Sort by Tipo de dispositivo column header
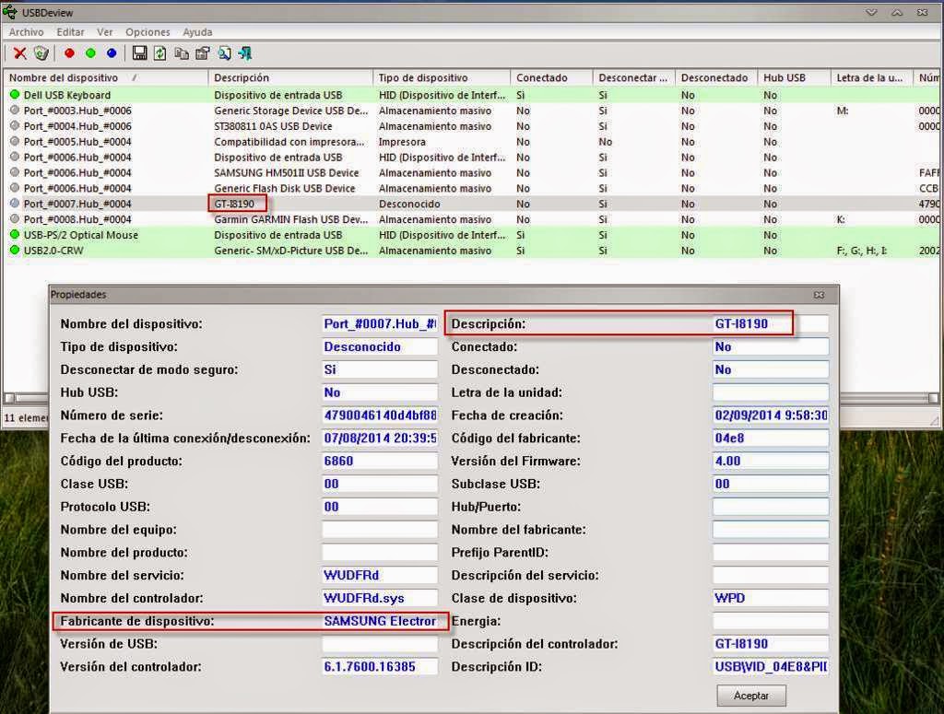This screenshot has width=944, height=714. click(442, 77)
